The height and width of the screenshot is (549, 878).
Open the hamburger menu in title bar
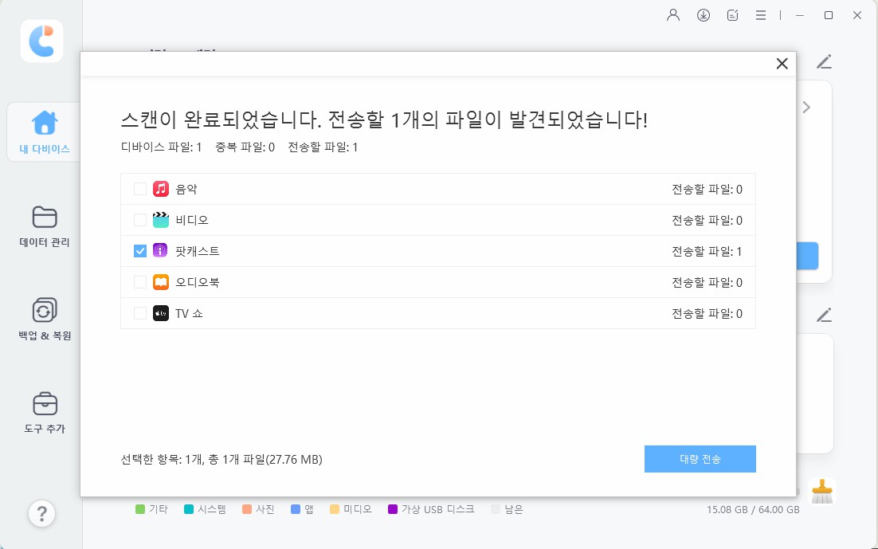(761, 15)
